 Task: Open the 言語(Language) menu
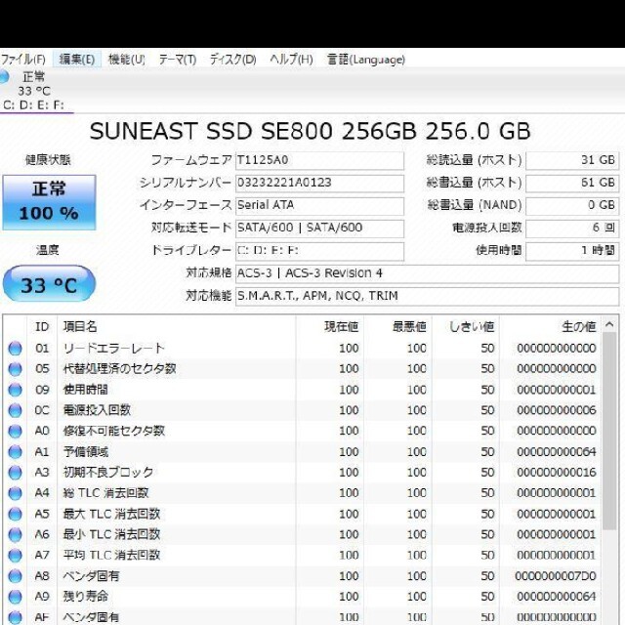point(366,60)
